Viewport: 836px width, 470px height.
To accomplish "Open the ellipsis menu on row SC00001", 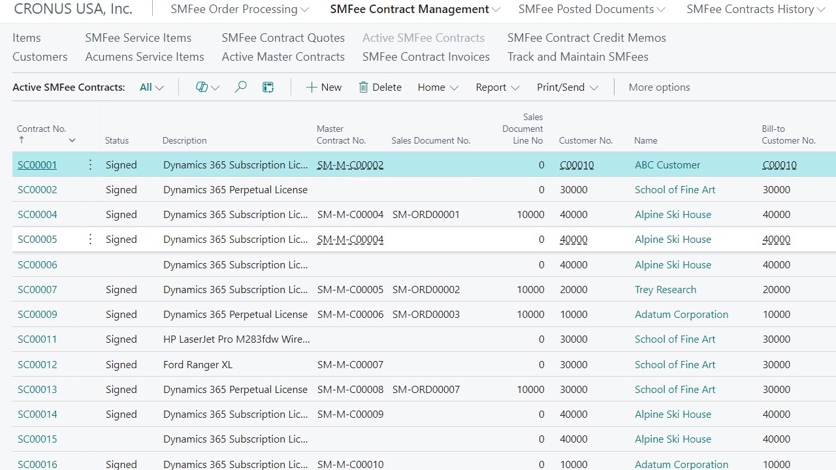I will coord(90,164).
